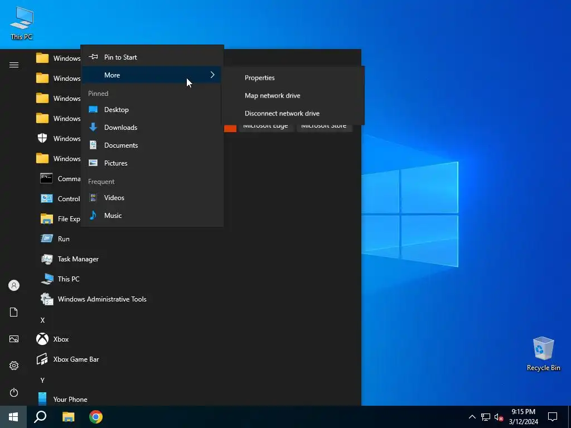Open the Run dialog entry
Image resolution: width=571 pixels, height=428 pixels.
(55, 239)
